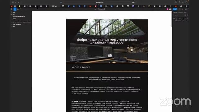The height and width of the screenshot is (112, 199).
Task: Click the hero interior image
Action: pos(107,41)
